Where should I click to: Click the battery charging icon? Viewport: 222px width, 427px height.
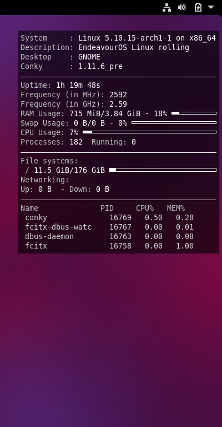coord(198,7)
